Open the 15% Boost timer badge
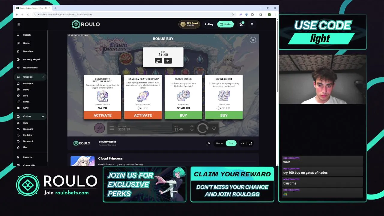The width and height of the screenshot is (384, 216). pyautogui.click(x=189, y=24)
